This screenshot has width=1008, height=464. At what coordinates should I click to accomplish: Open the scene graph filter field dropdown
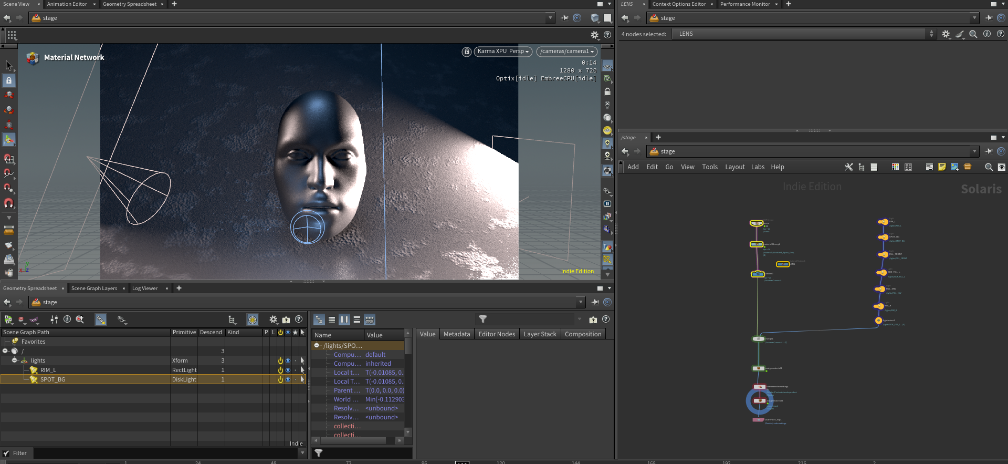click(302, 453)
